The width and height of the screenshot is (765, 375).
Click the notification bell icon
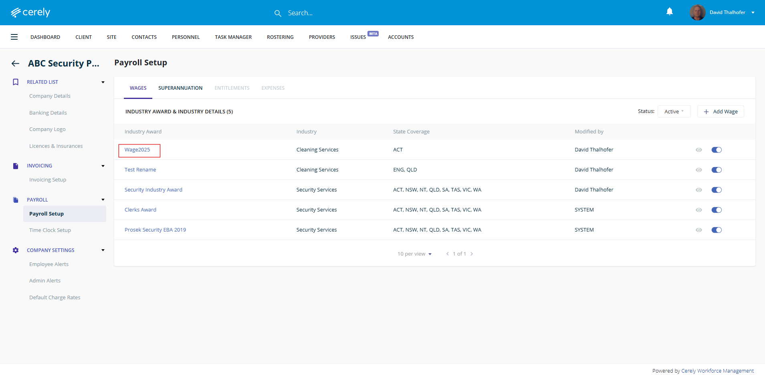point(669,12)
